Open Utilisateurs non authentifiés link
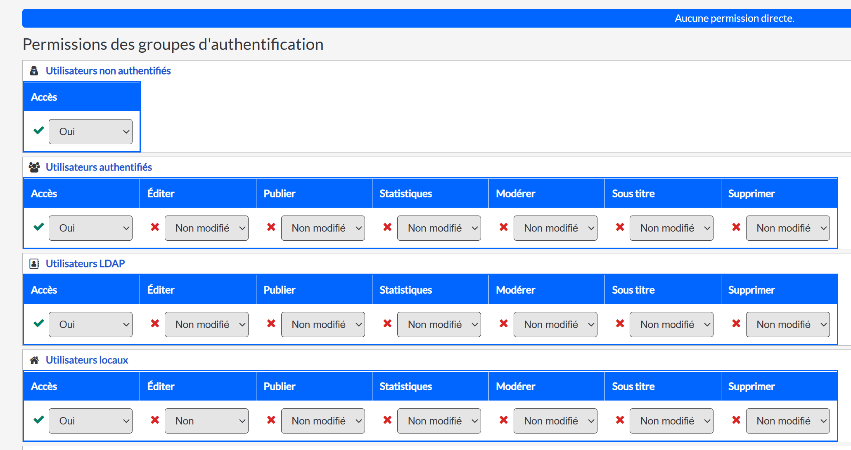This screenshot has height=450, width=851. (x=108, y=71)
